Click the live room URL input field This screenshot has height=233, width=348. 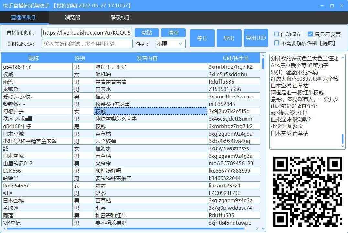tap(87, 33)
